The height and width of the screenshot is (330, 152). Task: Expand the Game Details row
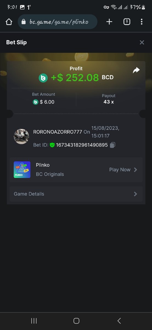tap(76, 194)
